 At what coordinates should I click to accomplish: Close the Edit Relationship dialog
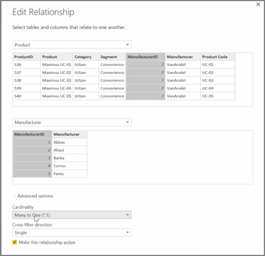(258, 4)
